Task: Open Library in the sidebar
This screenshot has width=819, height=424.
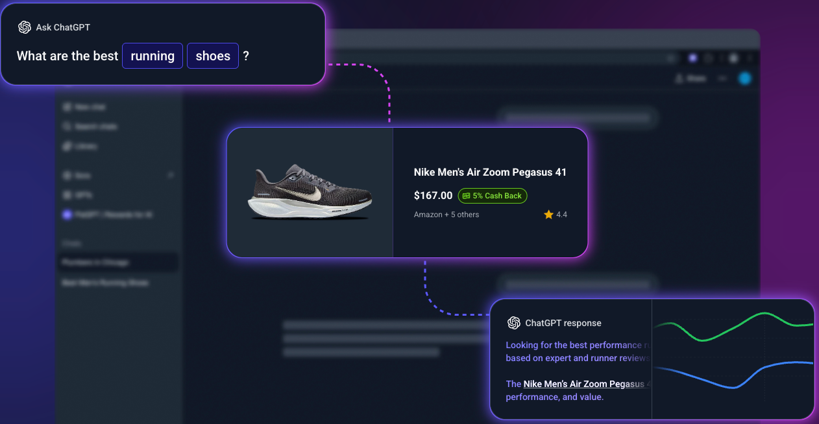Action: coord(80,147)
